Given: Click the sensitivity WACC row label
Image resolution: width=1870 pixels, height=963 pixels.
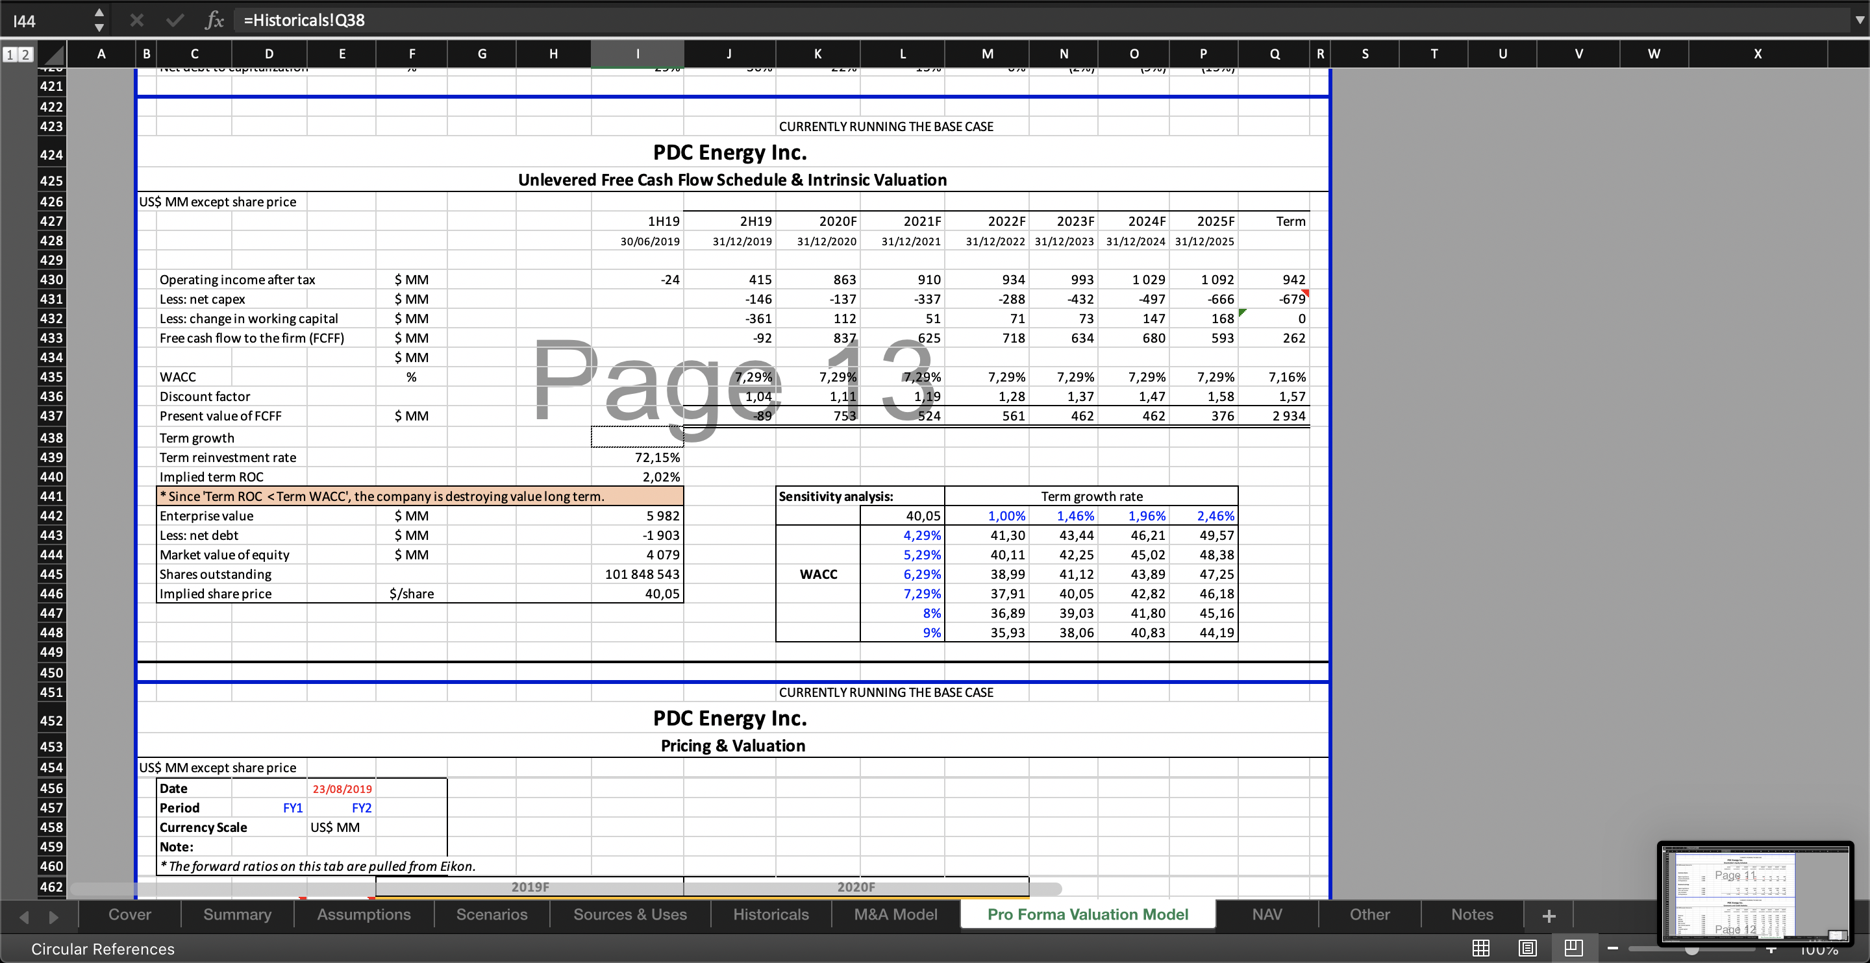Looking at the screenshot, I should tap(818, 574).
